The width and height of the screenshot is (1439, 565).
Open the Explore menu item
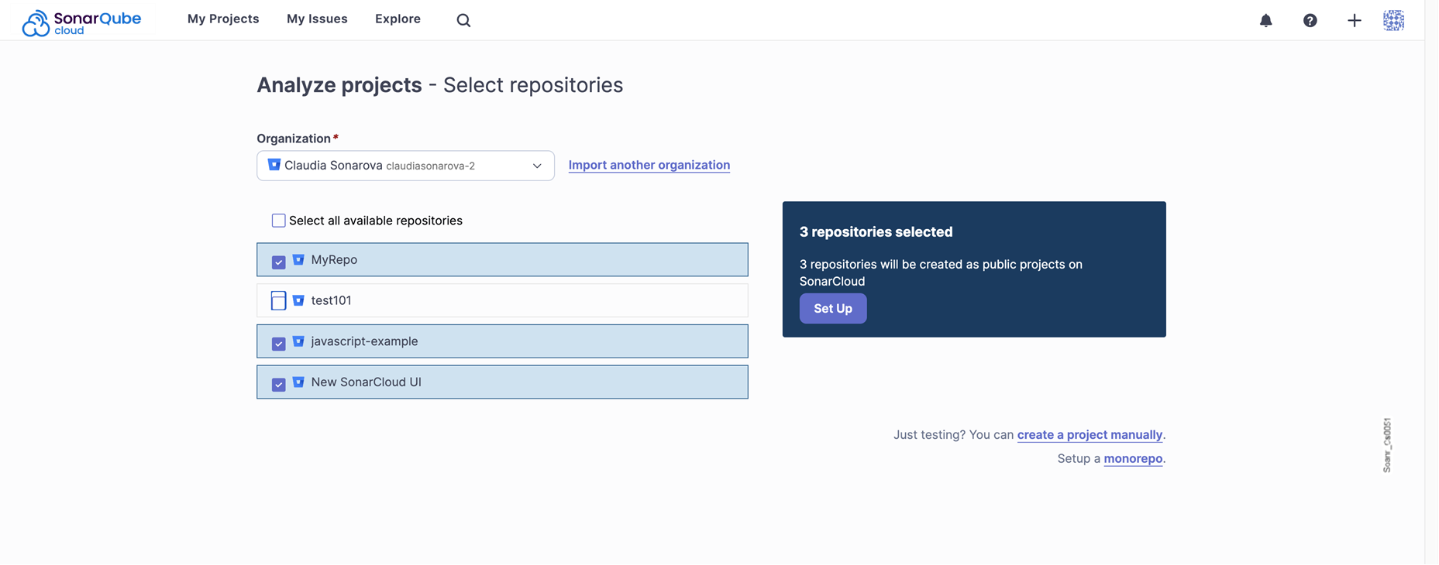[x=398, y=19]
